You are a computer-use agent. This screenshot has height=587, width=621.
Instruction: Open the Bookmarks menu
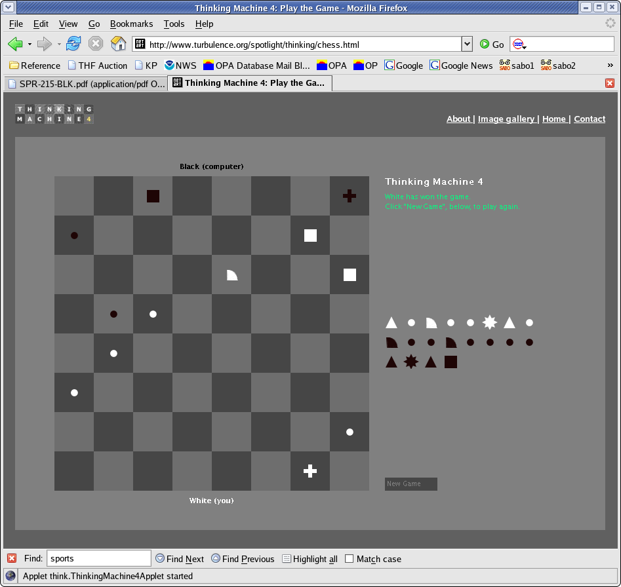click(131, 24)
